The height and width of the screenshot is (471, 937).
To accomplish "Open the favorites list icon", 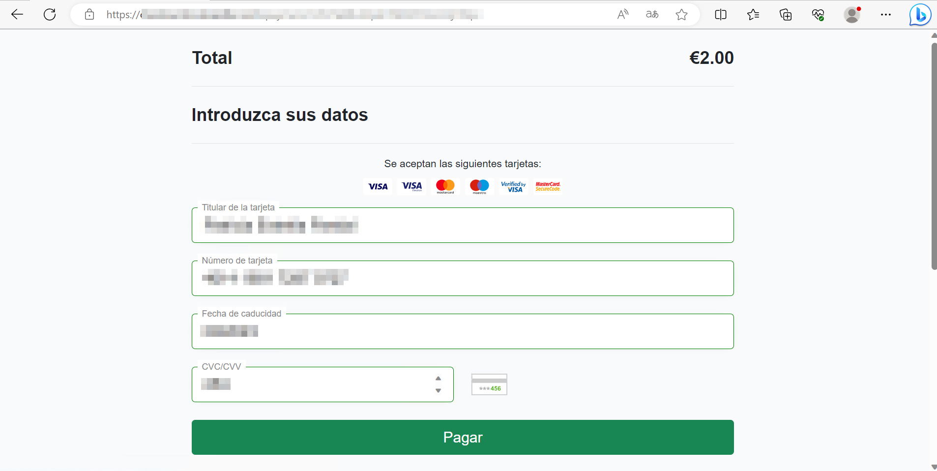I will coord(753,15).
